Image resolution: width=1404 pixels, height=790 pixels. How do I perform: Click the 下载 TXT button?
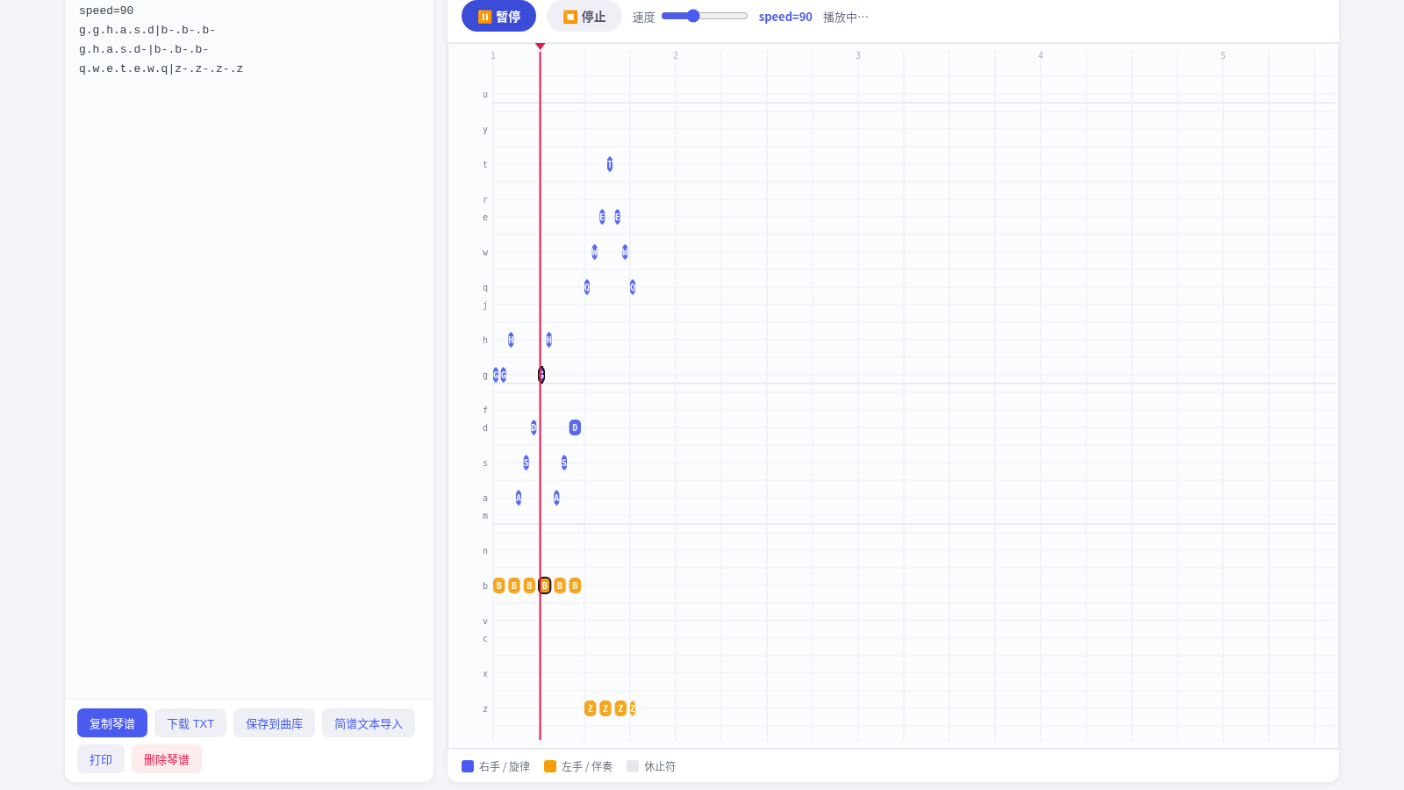pyautogui.click(x=190, y=723)
